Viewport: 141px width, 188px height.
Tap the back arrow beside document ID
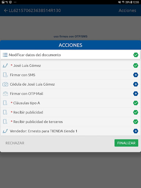(6, 11)
